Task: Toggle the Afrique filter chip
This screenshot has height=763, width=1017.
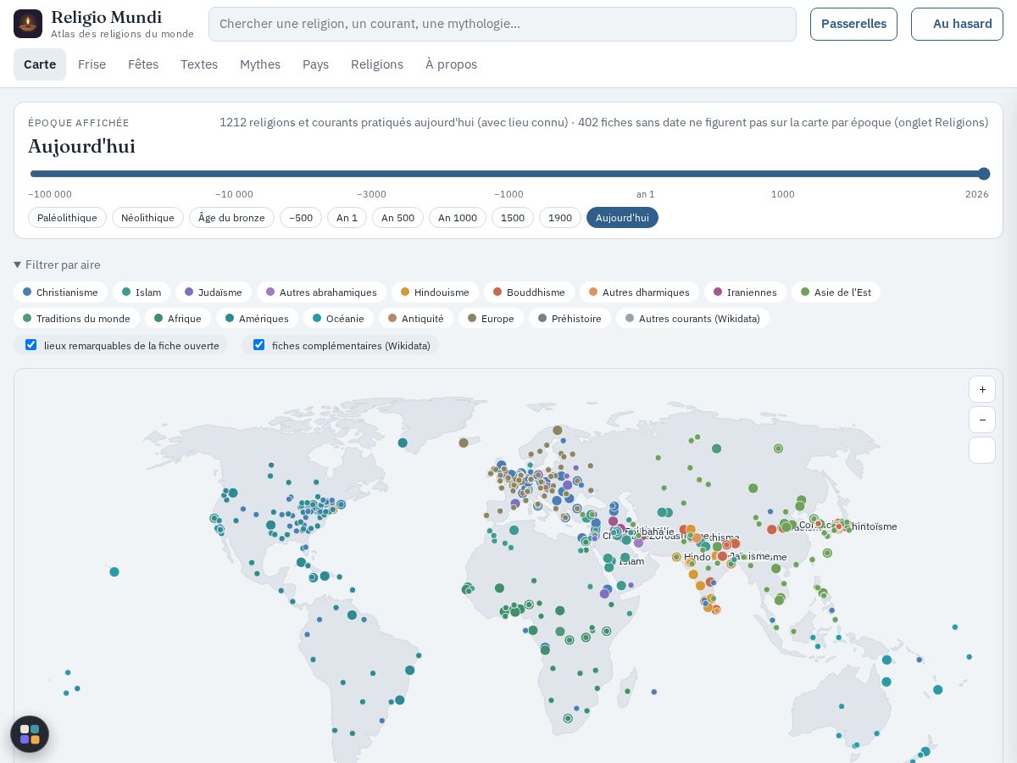Action: [178, 319]
